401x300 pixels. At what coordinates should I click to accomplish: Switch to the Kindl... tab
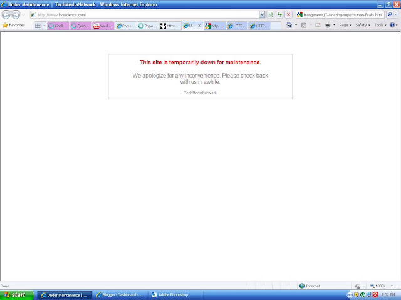point(58,26)
